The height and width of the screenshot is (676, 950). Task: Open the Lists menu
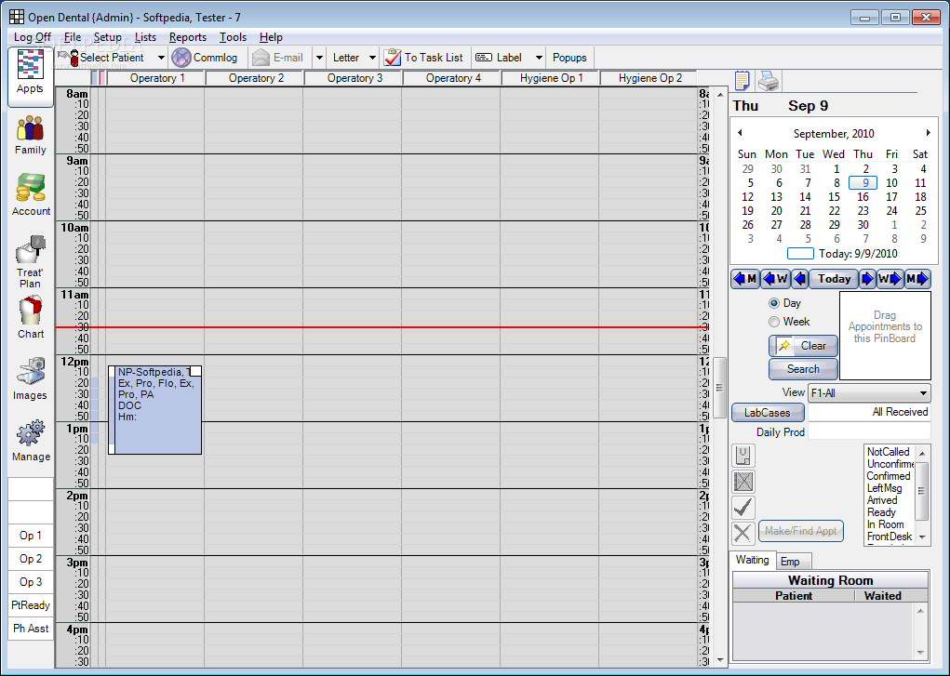point(145,37)
